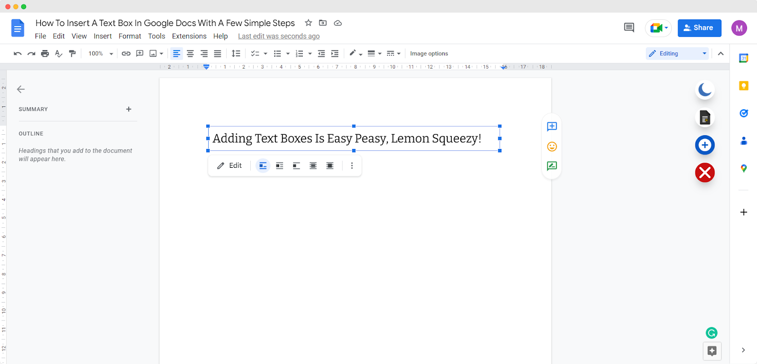Image resolution: width=757 pixels, height=364 pixels.
Task: Open Google Calendar in the side panel
Action: (744, 58)
